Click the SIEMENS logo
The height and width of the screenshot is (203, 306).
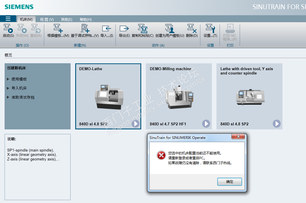point(19,7)
